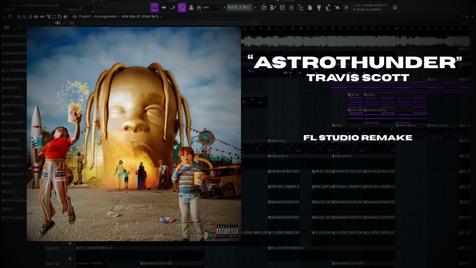The height and width of the screenshot is (268, 476).
Task: Expand arrow after 4X4 Rim #1 breadcrumb
Action: pyautogui.click(x=161, y=17)
